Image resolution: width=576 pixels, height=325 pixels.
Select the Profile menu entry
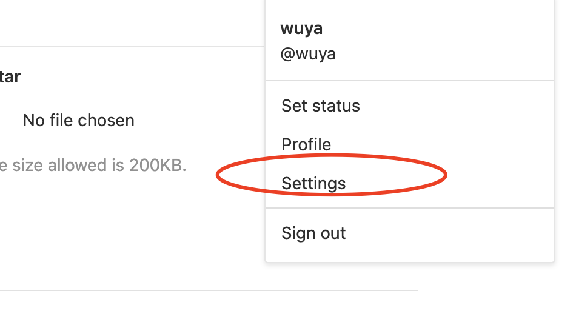click(x=306, y=144)
